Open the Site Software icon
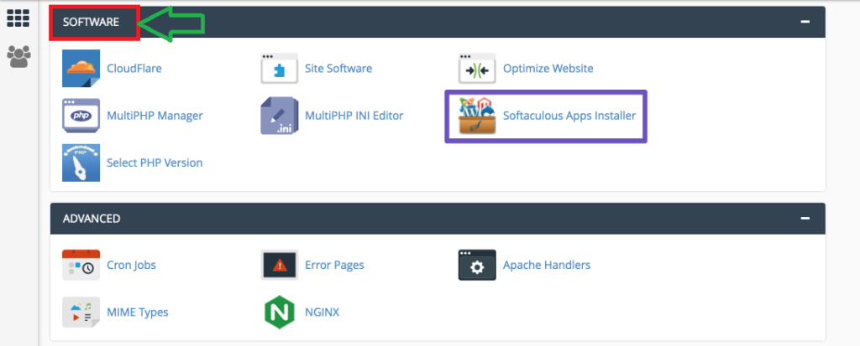Viewport: 860px width, 346px height. tap(279, 69)
